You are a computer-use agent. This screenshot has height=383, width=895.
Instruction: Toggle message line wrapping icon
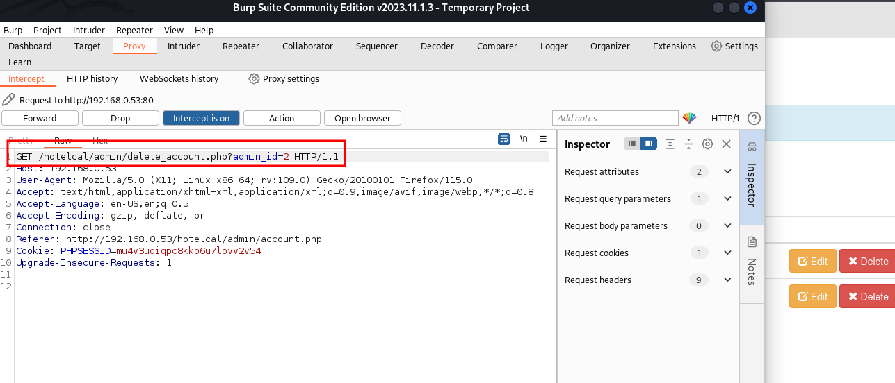tap(504, 139)
